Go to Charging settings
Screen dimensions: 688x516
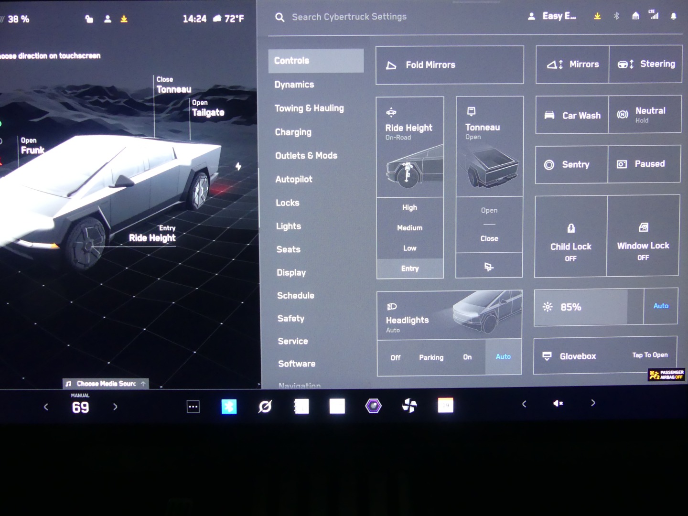pos(293,132)
